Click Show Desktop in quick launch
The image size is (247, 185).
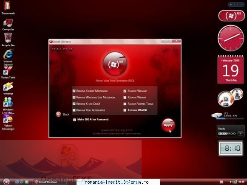pos(17,182)
